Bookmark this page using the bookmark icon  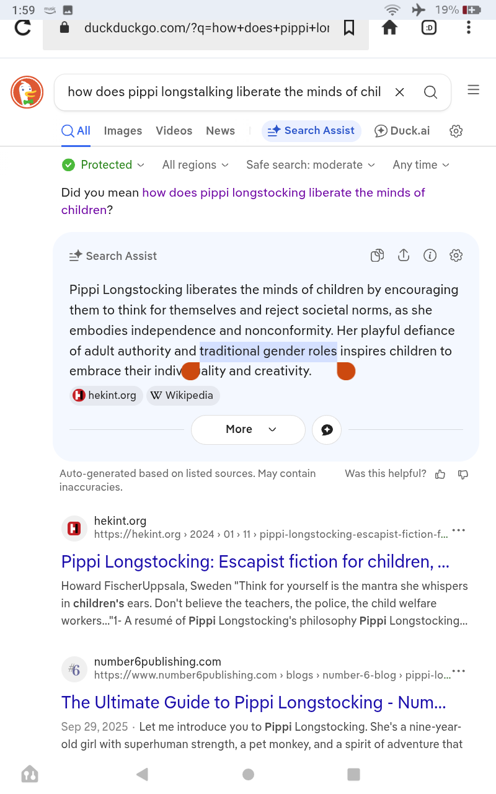349,28
